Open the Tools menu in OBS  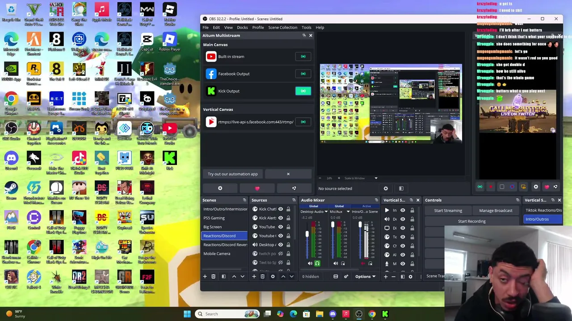click(306, 28)
